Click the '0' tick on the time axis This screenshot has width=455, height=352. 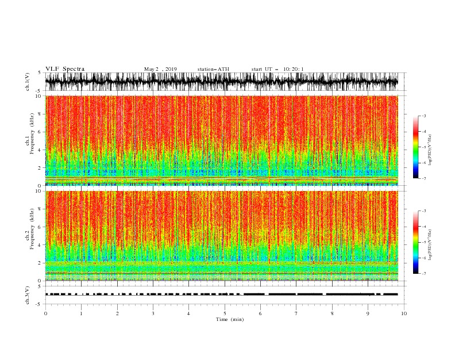pos(45,313)
